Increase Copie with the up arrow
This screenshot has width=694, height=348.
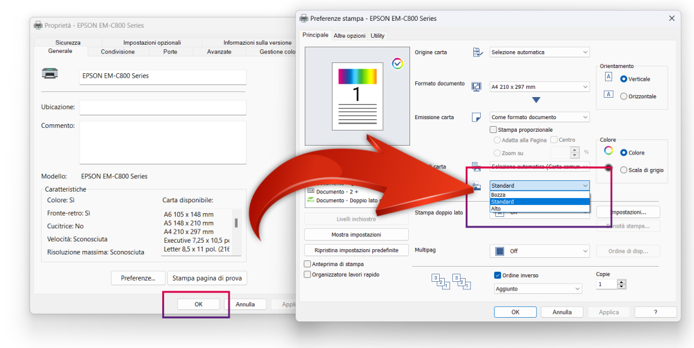[622, 282]
